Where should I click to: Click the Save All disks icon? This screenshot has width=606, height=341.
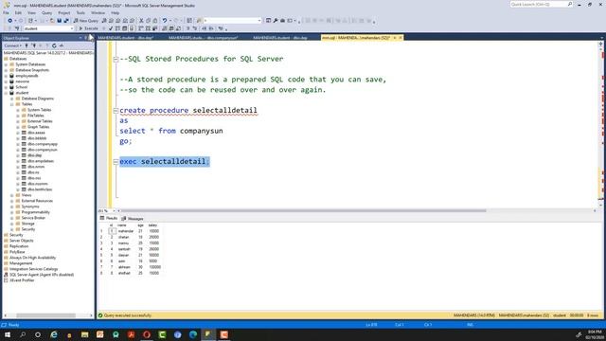click(x=66, y=21)
